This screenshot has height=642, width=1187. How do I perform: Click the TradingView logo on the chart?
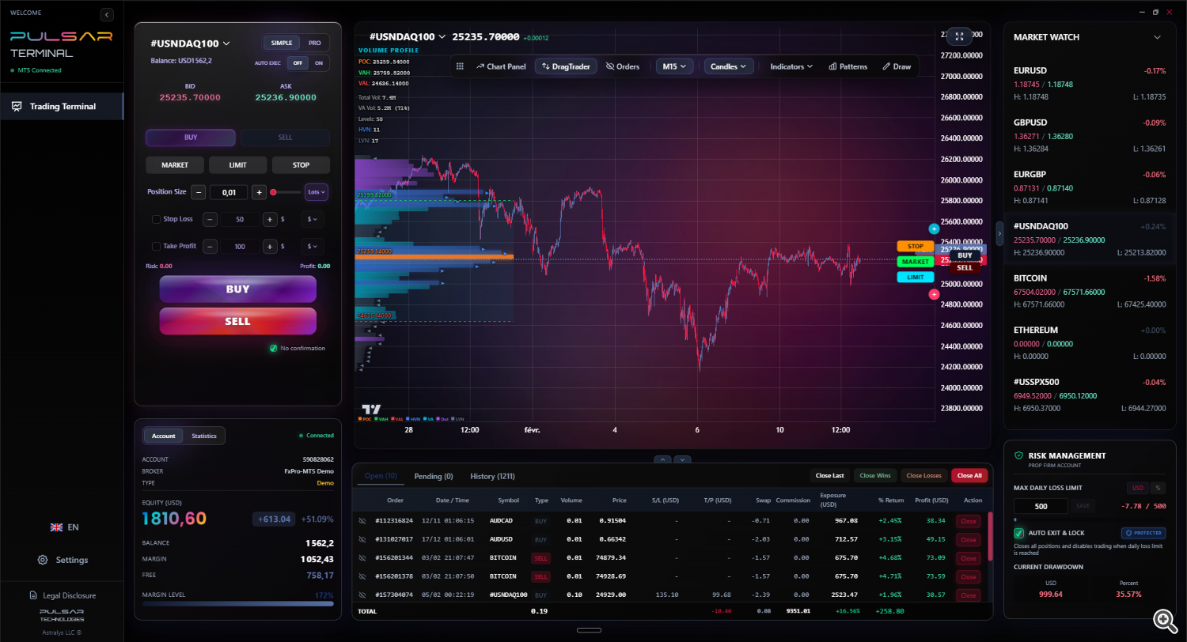point(371,409)
